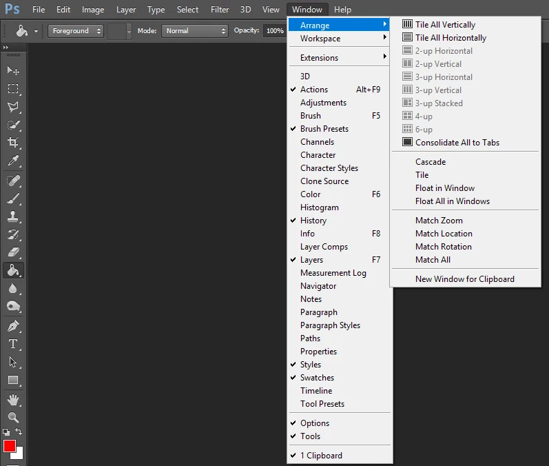The width and height of the screenshot is (549, 466).
Task: Select the Healing Brush tool
Action: click(x=13, y=181)
